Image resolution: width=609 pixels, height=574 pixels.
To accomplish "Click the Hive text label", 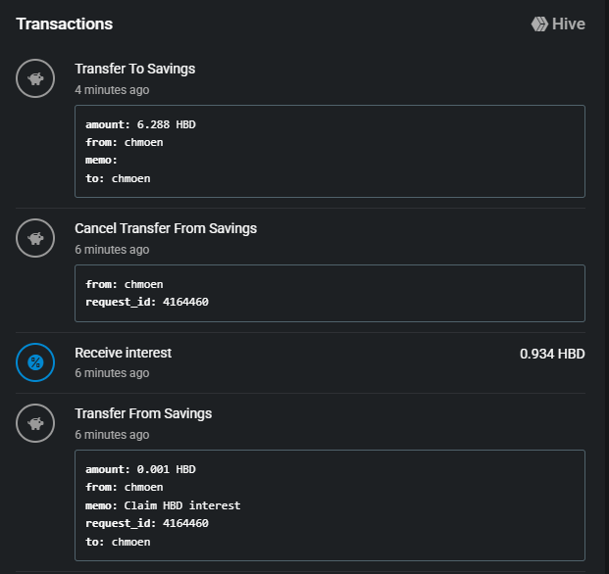I will (x=569, y=24).
